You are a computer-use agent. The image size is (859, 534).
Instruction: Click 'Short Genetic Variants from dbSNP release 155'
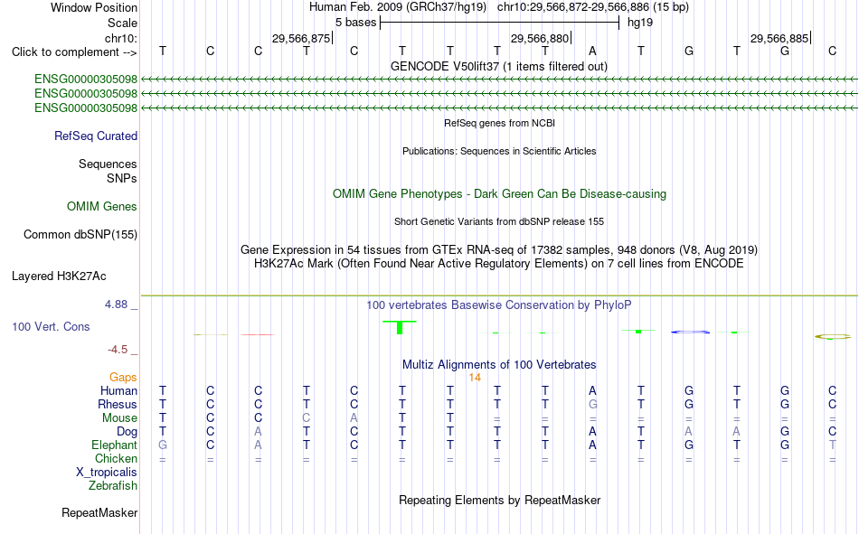[x=499, y=221]
